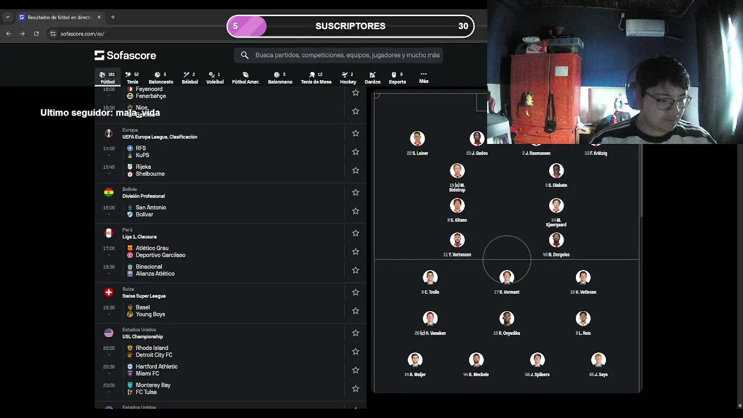Star the Atlético Grau vs Deportivo Garcilaso match
Screen dimensions: 743x418
coord(355,252)
